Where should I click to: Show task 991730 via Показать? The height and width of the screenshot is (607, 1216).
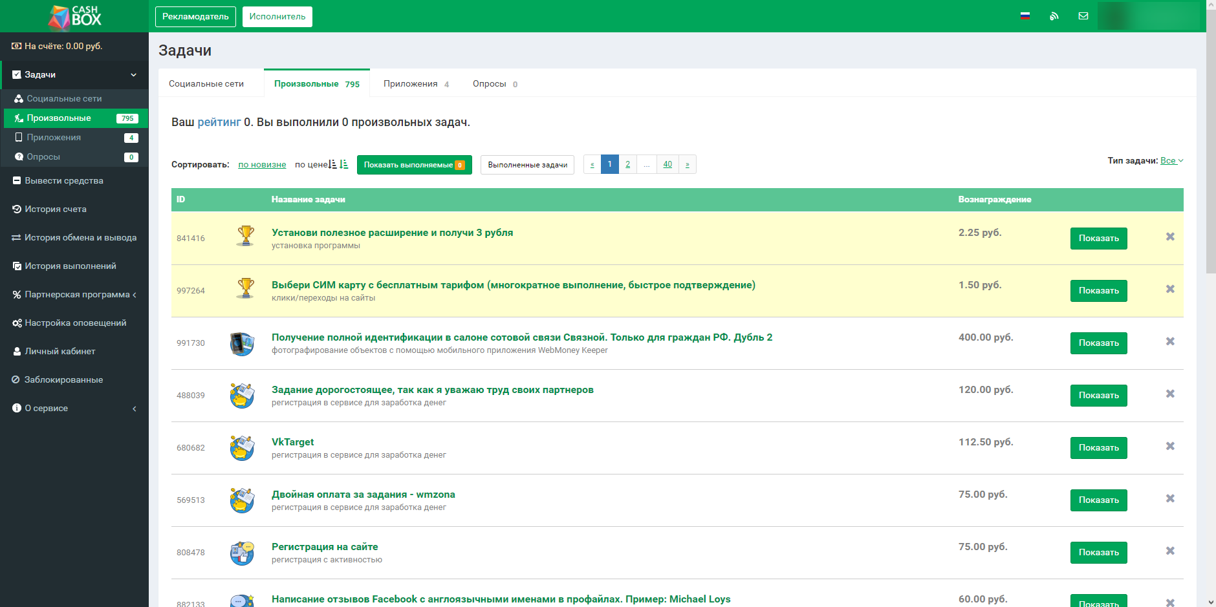(x=1099, y=343)
